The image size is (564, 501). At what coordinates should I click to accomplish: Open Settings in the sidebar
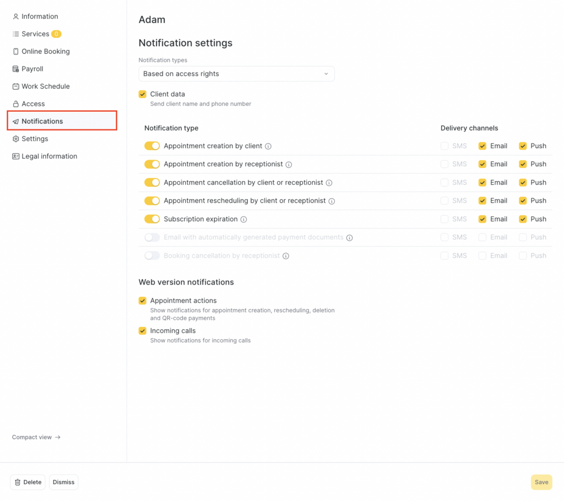point(35,139)
